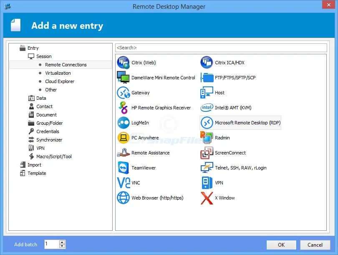This screenshot has width=338, height=255.
Task: Click the Document icon in the tree
Action: click(x=31, y=115)
